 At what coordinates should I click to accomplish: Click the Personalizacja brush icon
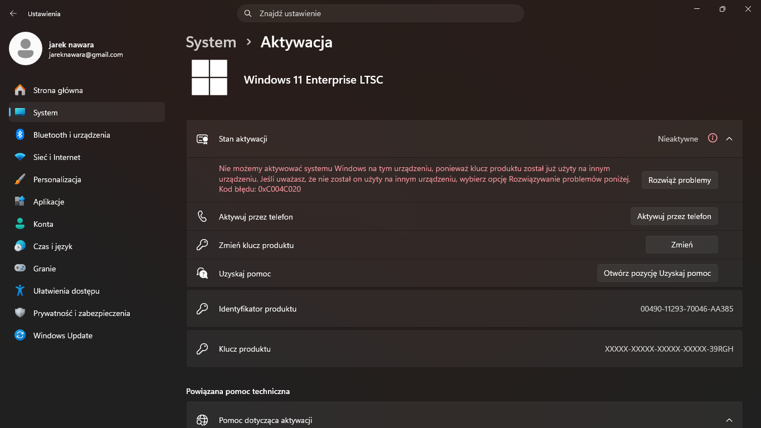(x=20, y=179)
